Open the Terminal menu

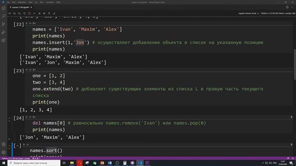point(50,2)
